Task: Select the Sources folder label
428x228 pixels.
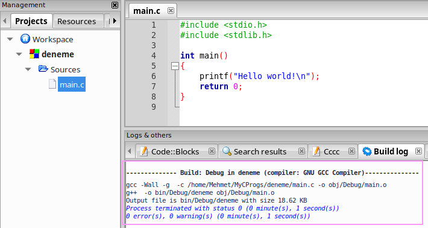Action: pos(66,69)
